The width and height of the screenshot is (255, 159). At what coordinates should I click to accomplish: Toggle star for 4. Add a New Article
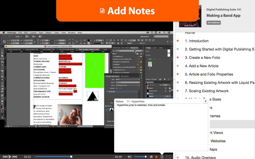(178, 66)
